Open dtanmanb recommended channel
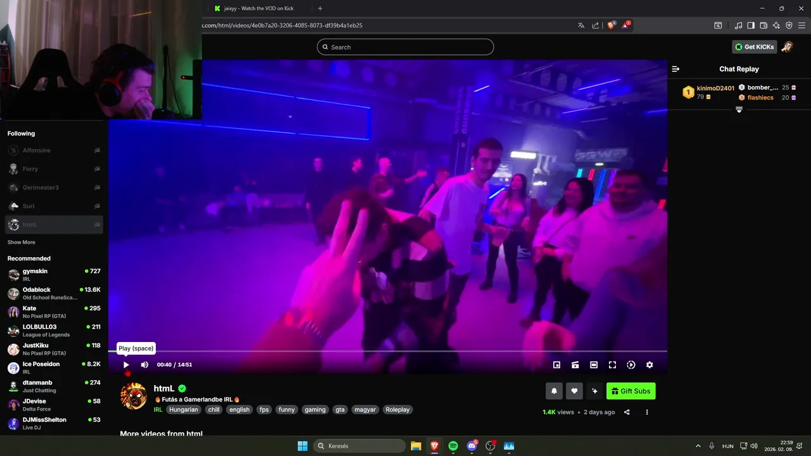Image resolution: width=811 pixels, height=456 pixels. click(54, 386)
